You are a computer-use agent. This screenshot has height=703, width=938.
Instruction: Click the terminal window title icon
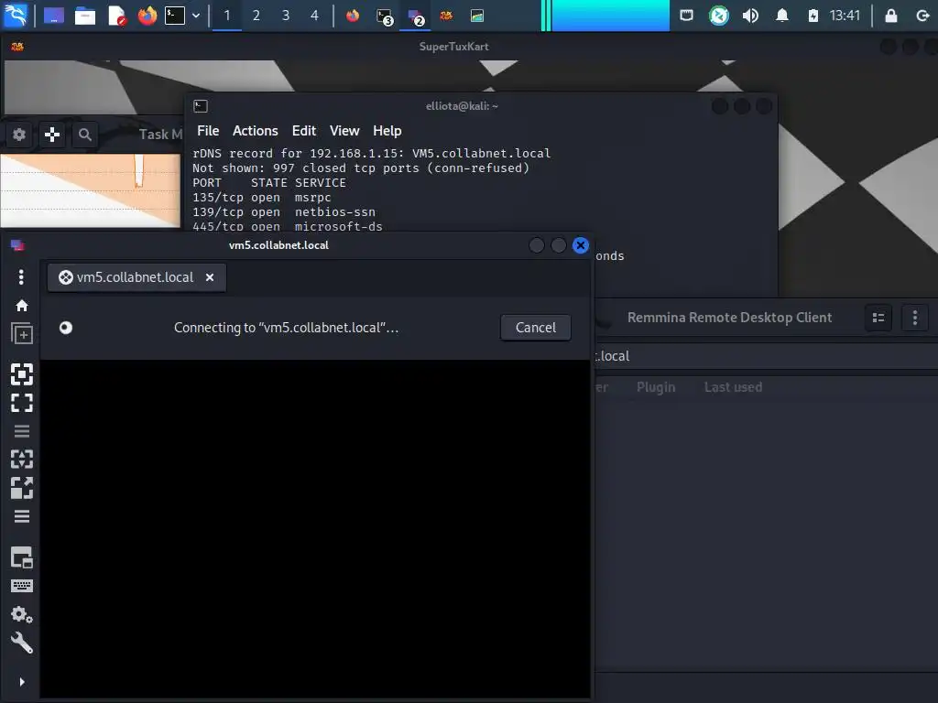[201, 106]
